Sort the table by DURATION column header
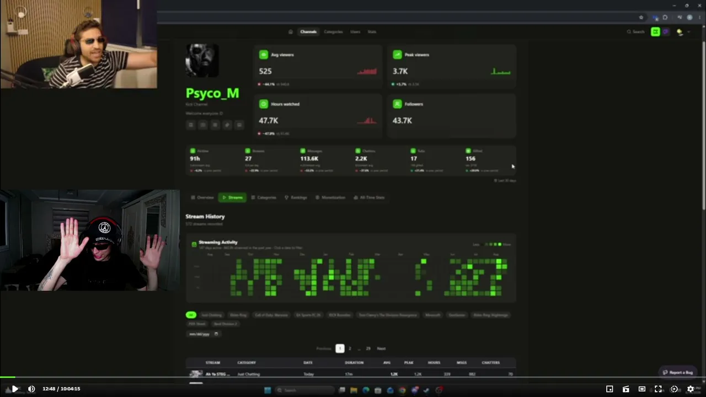706x397 pixels. pyautogui.click(x=354, y=363)
